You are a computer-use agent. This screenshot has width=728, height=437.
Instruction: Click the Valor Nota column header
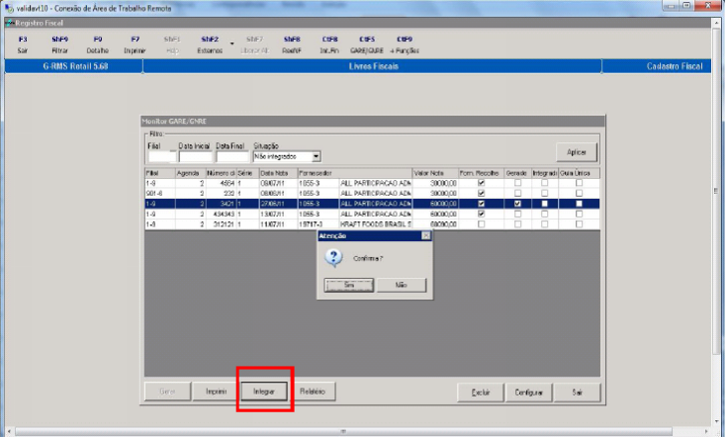click(435, 173)
